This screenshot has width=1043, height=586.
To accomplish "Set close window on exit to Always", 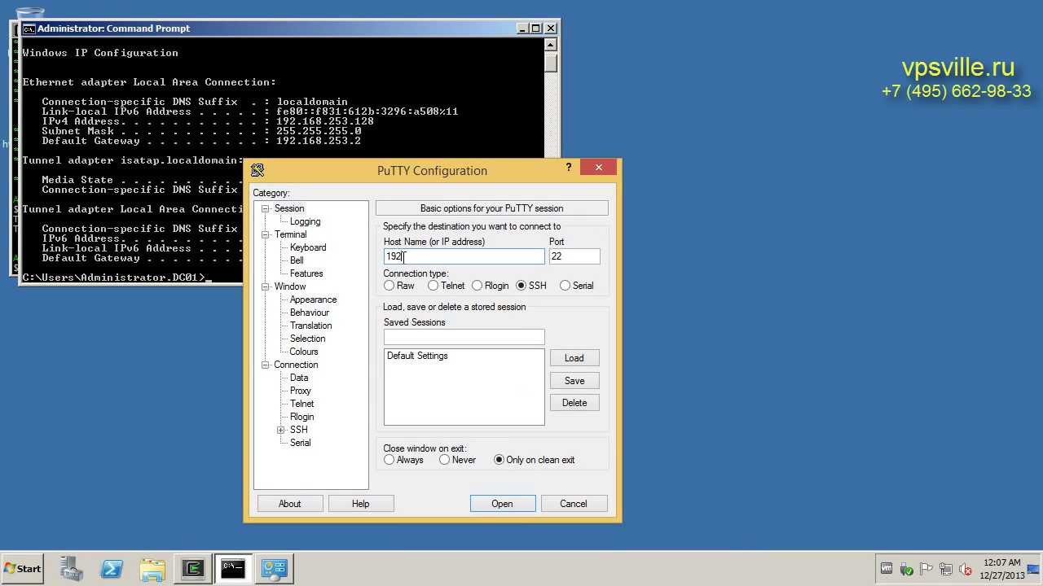I will coord(389,460).
